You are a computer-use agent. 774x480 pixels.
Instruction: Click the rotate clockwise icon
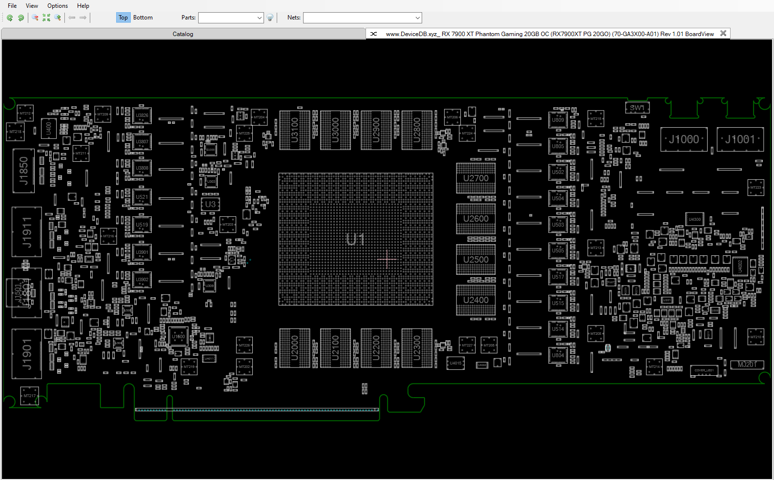click(x=21, y=18)
